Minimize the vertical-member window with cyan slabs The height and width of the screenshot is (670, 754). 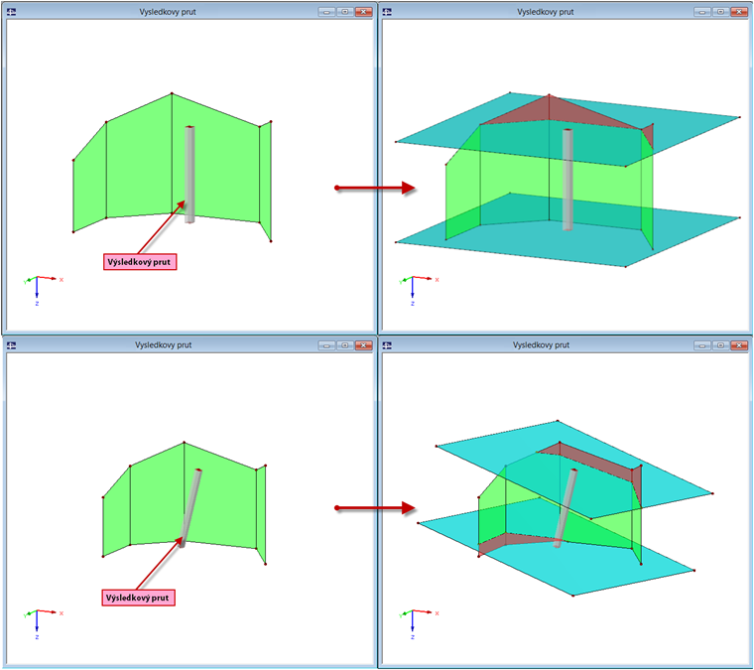coord(702,12)
